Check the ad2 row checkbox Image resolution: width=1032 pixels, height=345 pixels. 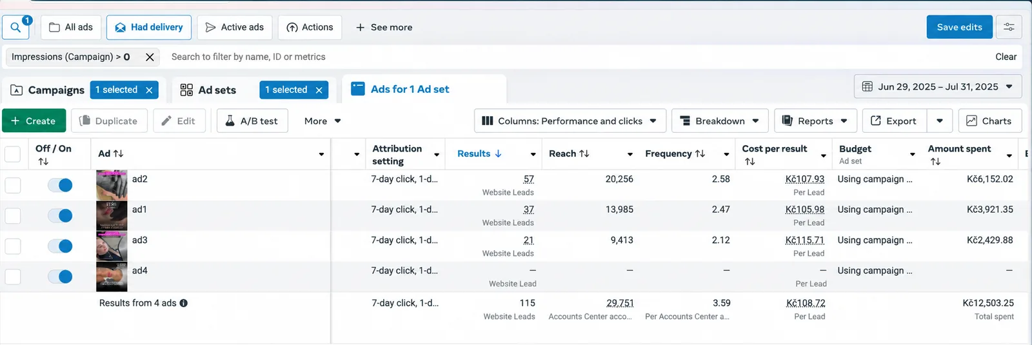coord(12,185)
